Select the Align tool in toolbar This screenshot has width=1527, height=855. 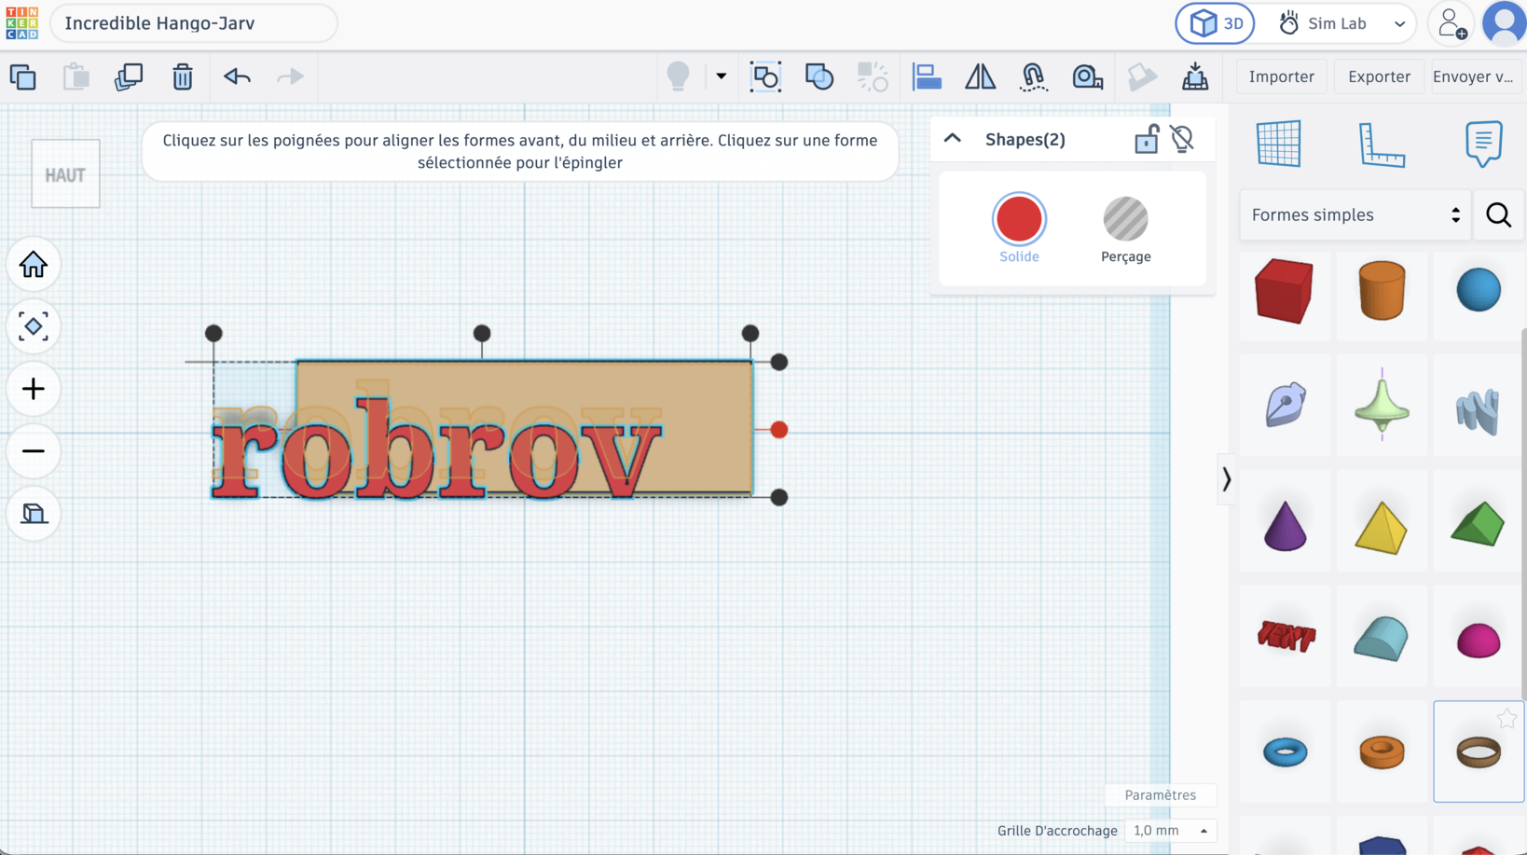tap(927, 76)
